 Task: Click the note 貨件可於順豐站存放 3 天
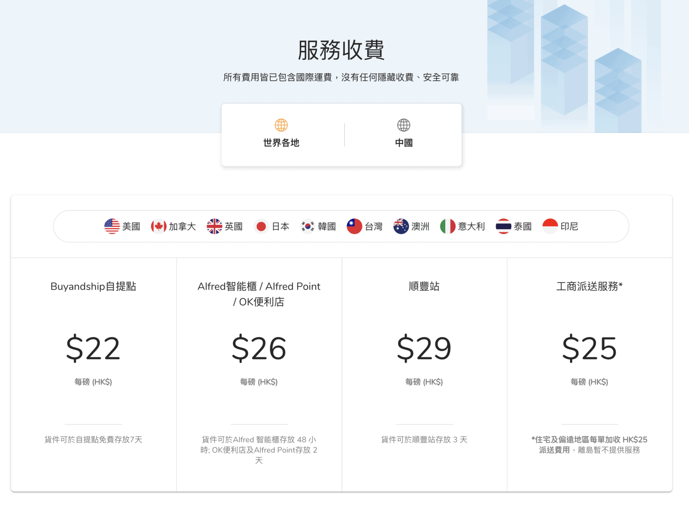[x=424, y=439]
